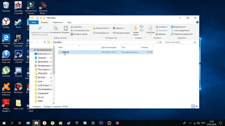Open the Переместить в dropdown

tap(102, 28)
